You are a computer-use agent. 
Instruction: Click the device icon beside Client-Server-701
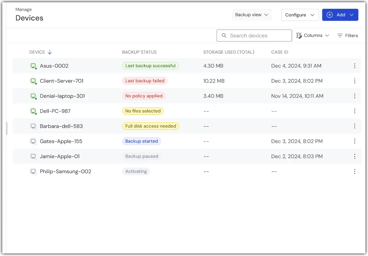tap(33, 81)
